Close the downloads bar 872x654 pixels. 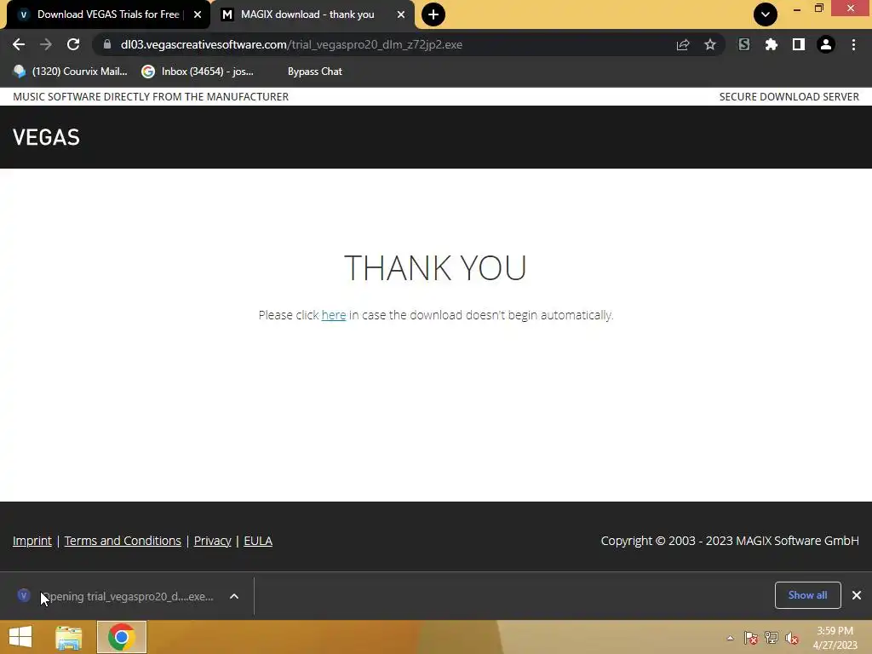(x=857, y=595)
